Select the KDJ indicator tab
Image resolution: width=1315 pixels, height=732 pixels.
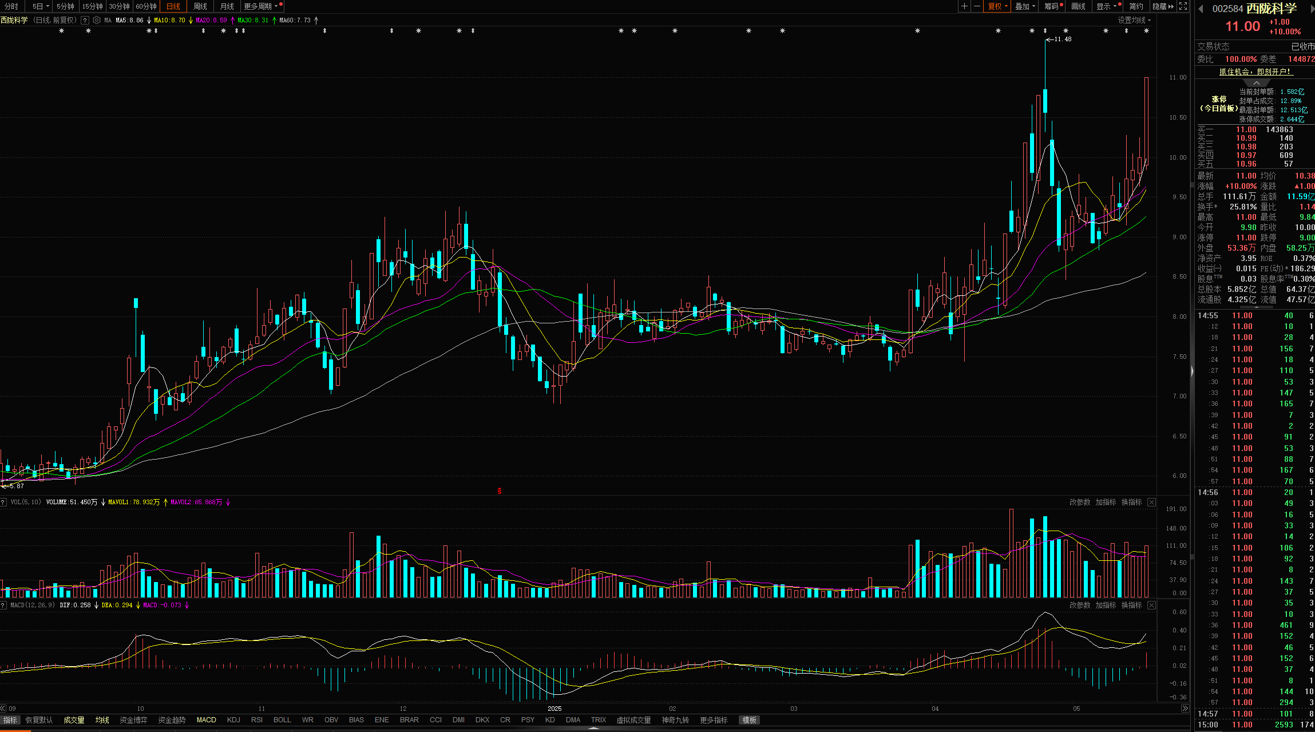[233, 720]
